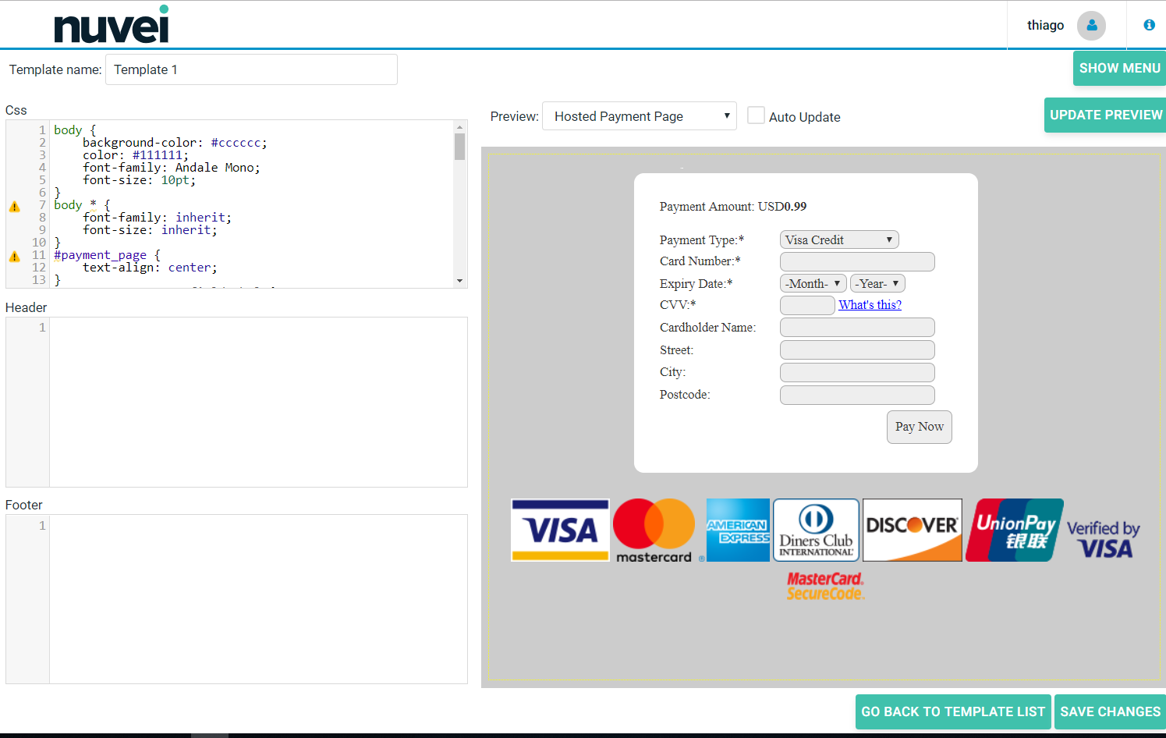Screen dimensions: 1166x738
Task: Click the Diners Club International logo
Action: [x=816, y=530]
